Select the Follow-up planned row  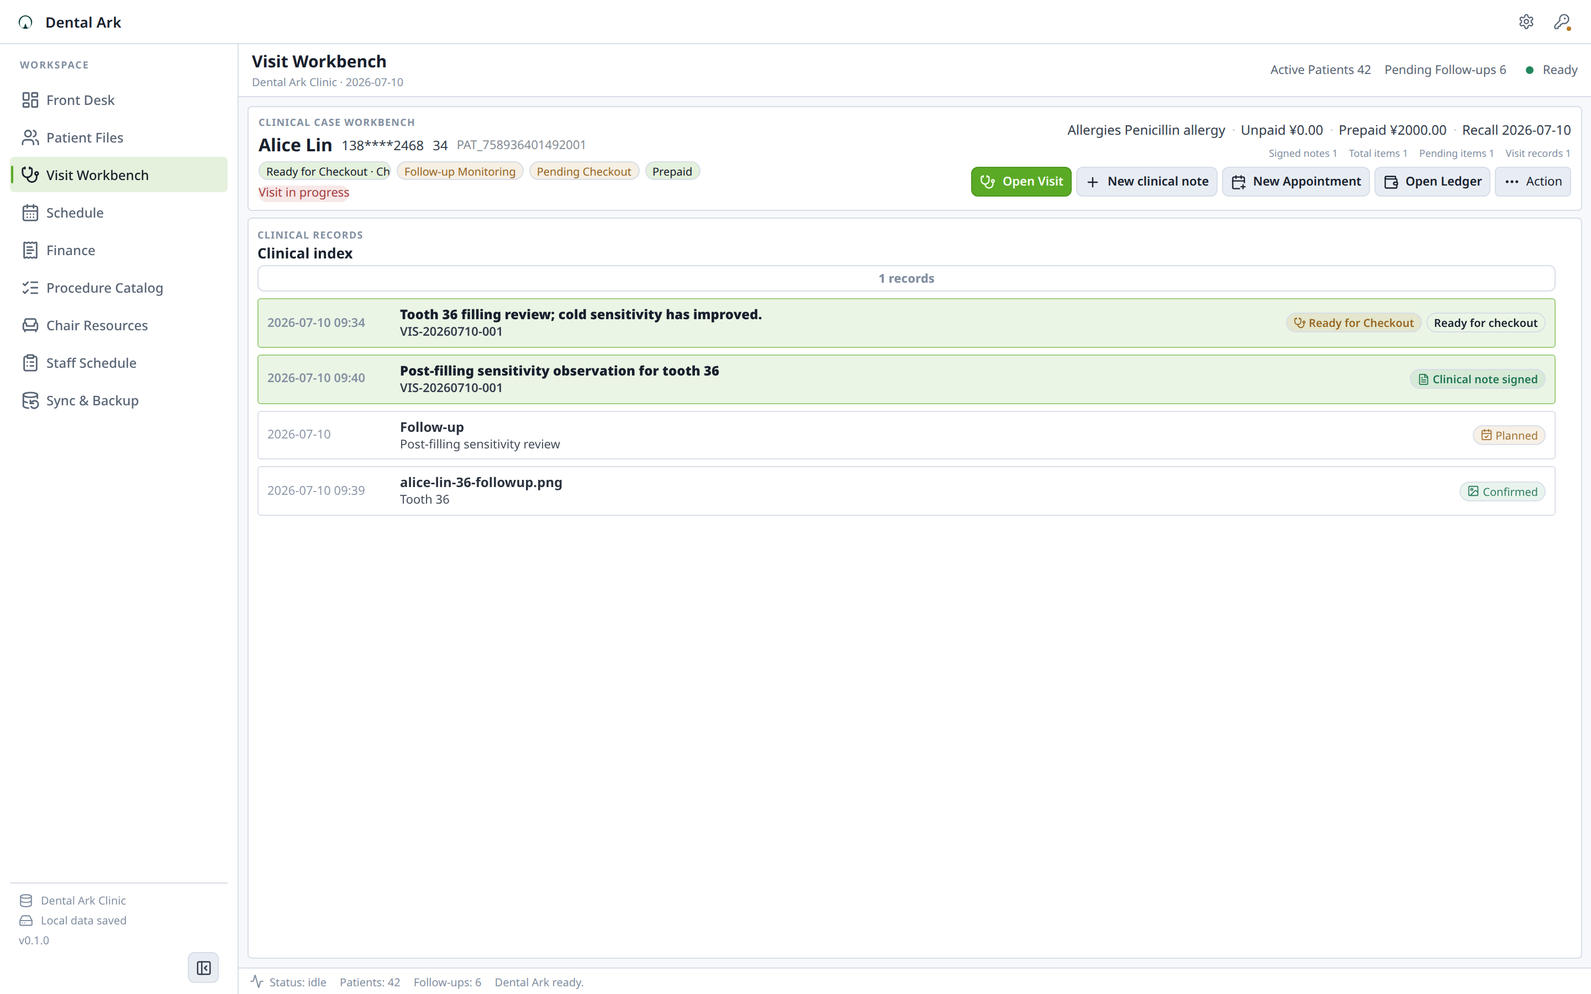pyautogui.click(x=906, y=435)
